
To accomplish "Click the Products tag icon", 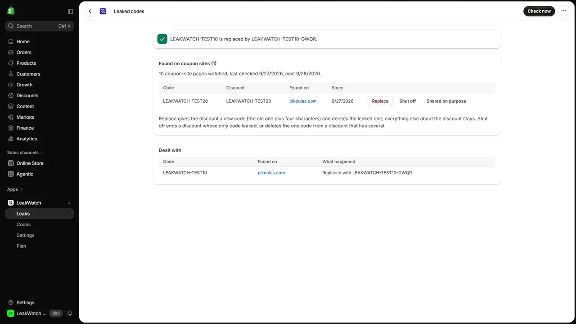I will pos(11,63).
